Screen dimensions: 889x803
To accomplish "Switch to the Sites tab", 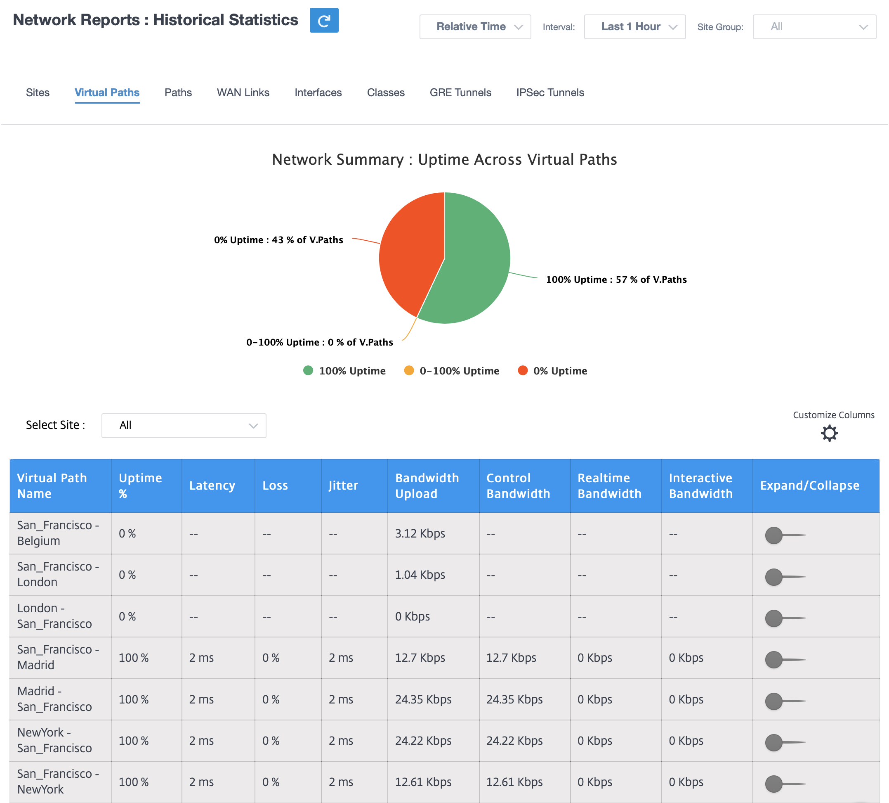I will pos(38,92).
